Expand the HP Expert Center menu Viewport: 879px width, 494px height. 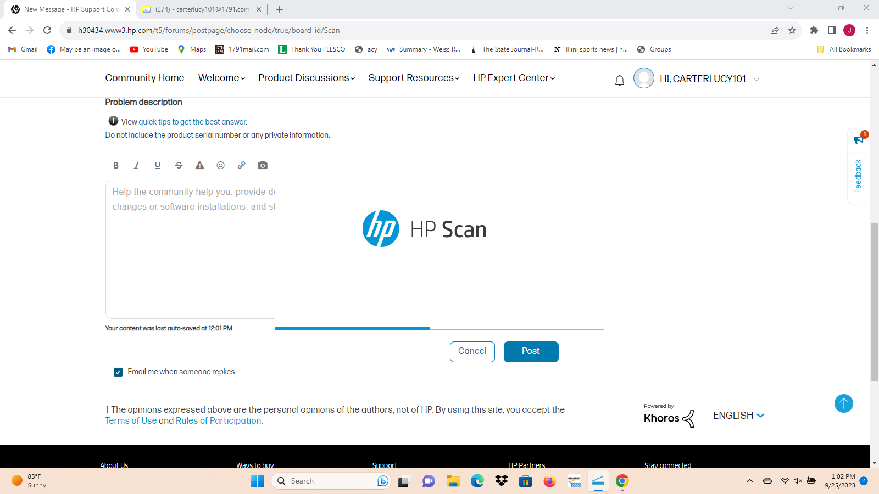pos(514,78)
